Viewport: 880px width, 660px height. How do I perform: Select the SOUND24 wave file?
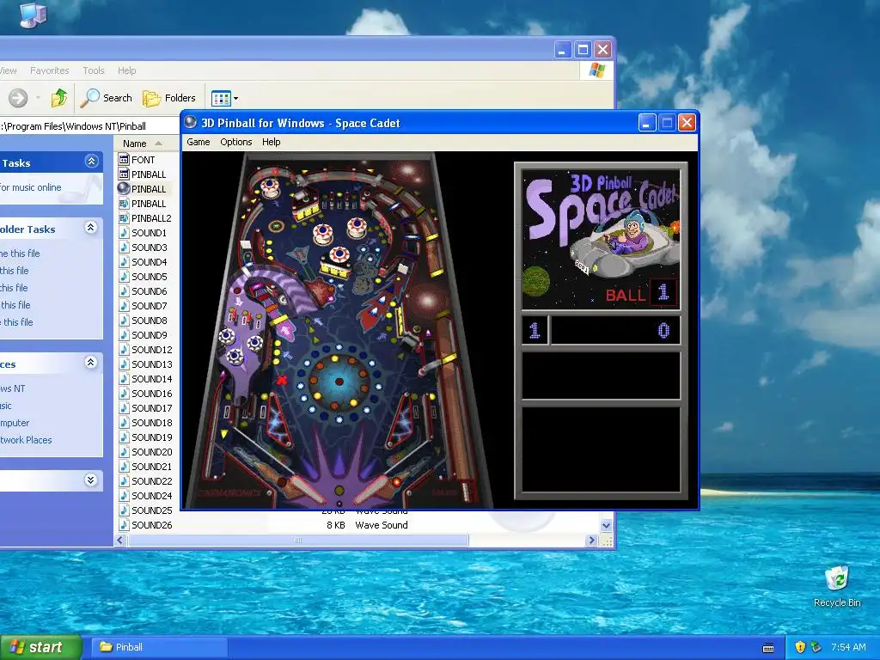pos(145,495)
